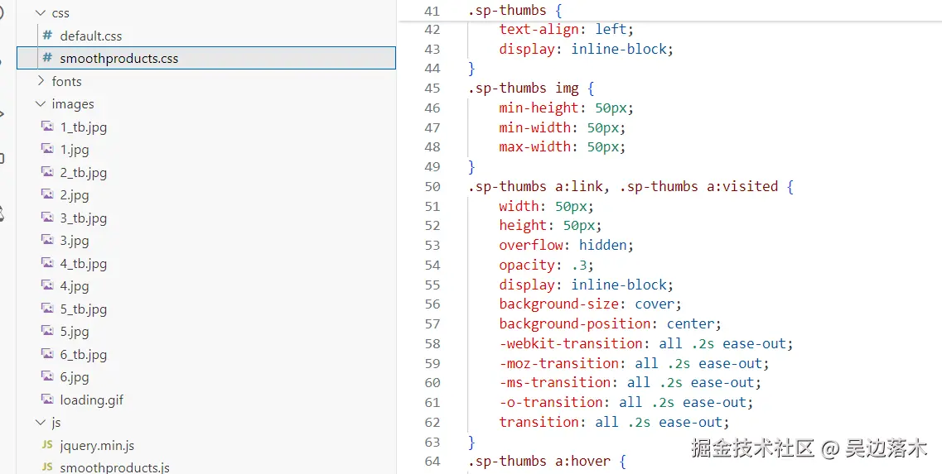This screenshot has height=474, width=942.
Task: Click image icon next to 1_tb.jpg
Action: tap(47, 126)
